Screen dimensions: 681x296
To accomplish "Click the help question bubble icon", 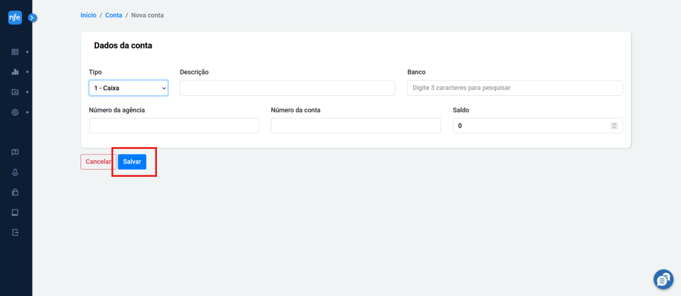I will pos(15,152).
